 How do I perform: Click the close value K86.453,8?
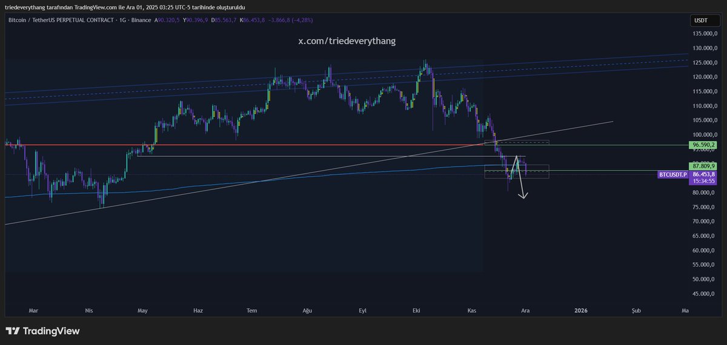pyautogui.click(x=253, y=21)
